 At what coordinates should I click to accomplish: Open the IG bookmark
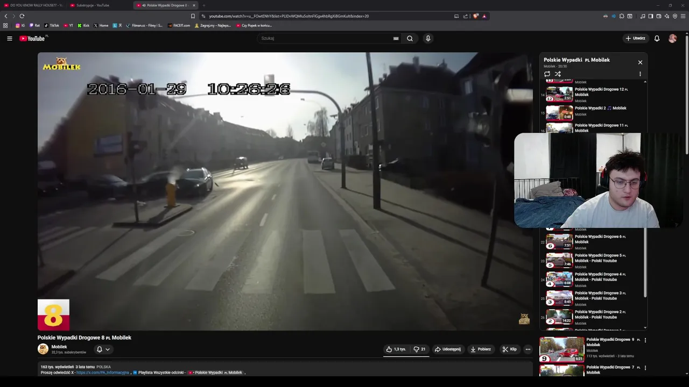point(20,25)
